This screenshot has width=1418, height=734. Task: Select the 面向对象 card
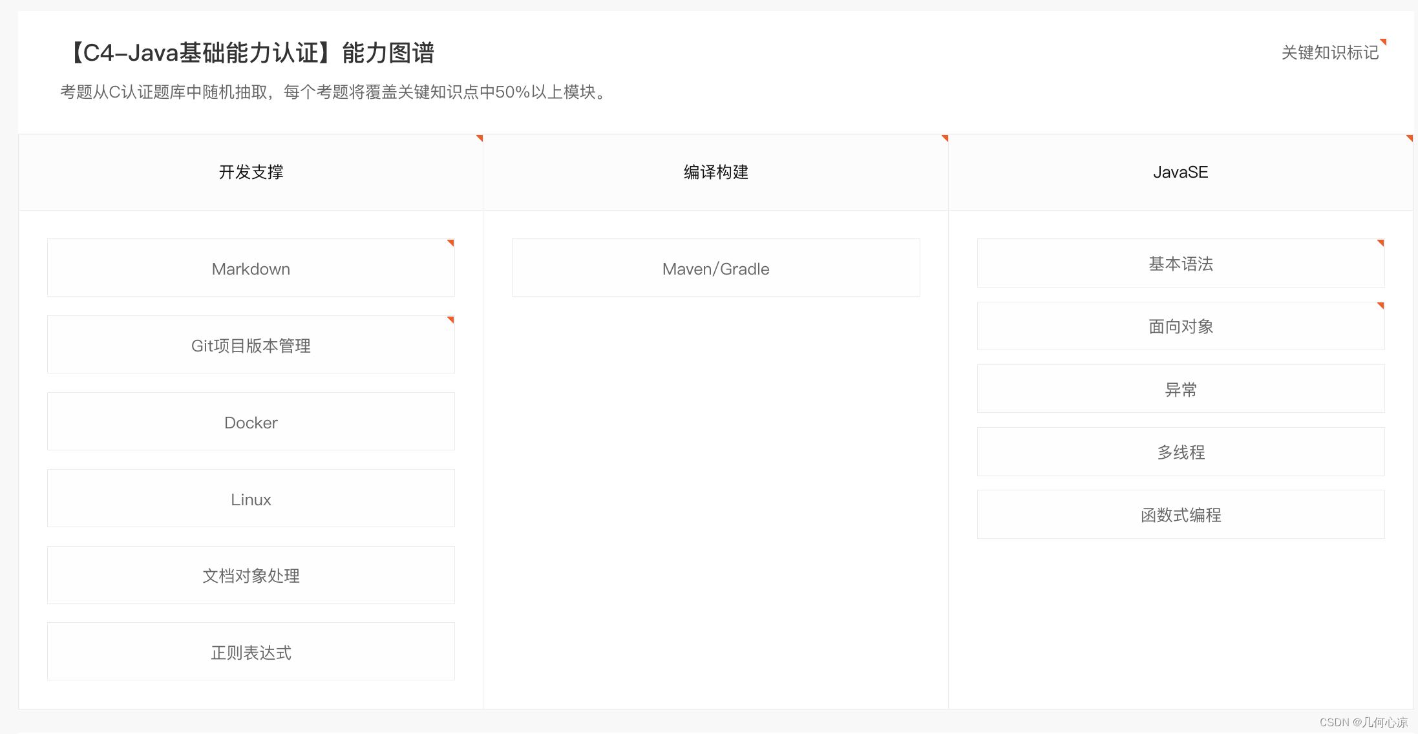click(x=1181, y=326)
